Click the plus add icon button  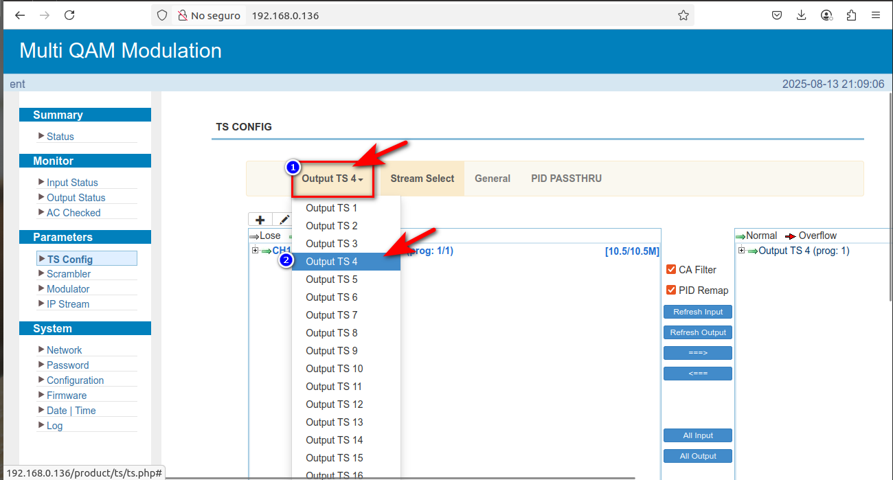260,220
